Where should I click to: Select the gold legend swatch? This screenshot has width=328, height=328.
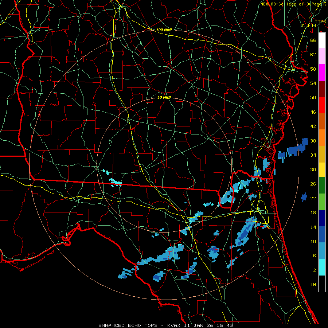[x=322, y=154]
